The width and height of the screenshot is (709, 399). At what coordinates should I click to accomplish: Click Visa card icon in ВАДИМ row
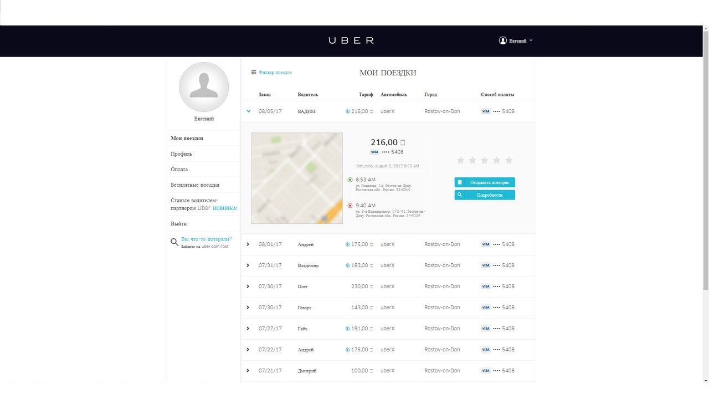(486, 111)
